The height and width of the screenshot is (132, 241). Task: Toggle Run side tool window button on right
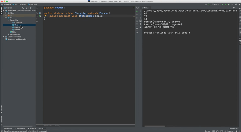click(240, 41)
